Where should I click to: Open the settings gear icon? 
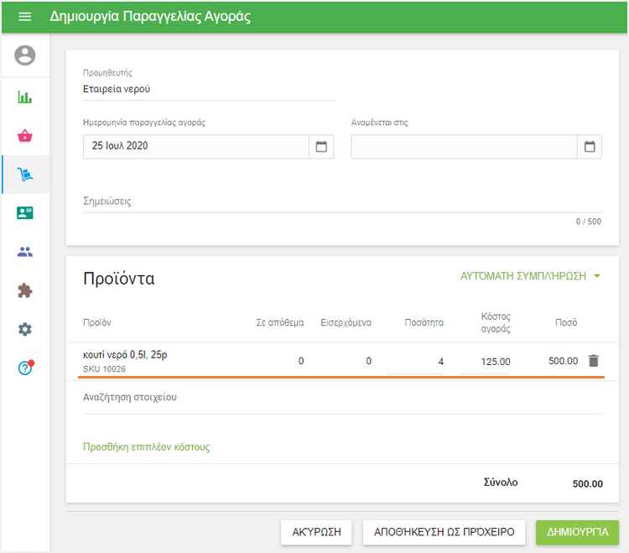pos(25,329)
